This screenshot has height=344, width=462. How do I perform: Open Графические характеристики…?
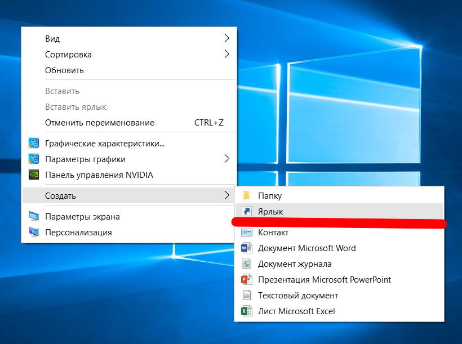129,144
